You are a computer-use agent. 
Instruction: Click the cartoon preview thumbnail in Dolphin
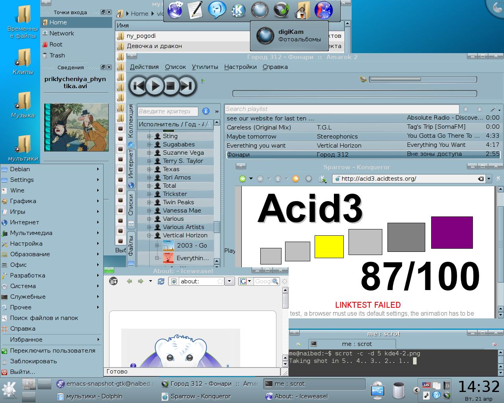pos(76,128)
